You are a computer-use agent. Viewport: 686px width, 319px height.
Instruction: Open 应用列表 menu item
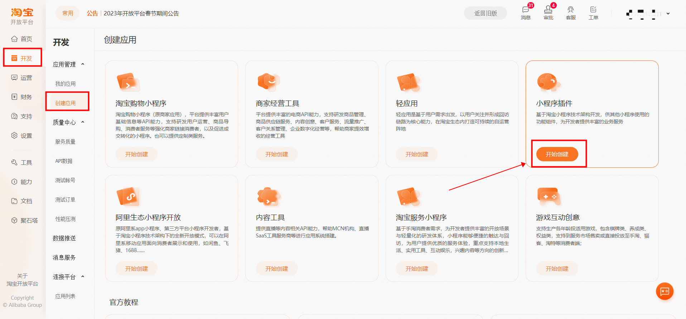65,296
